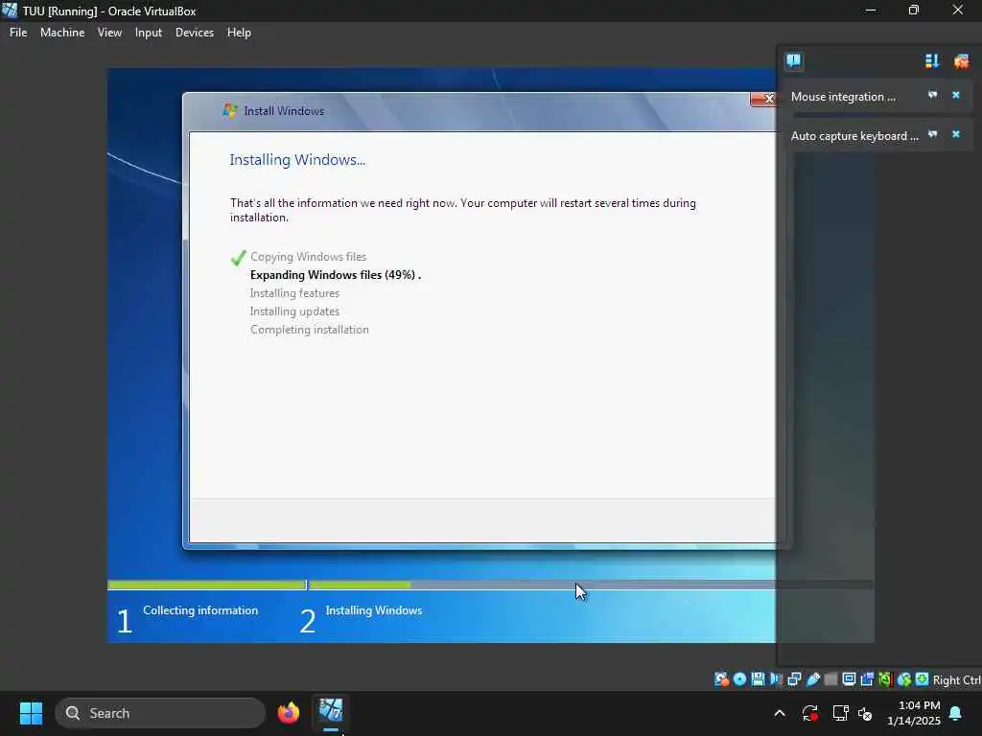The image size is (982, 736).
Task: Expand the Mouse integration notification message
Action: (843, 97)
